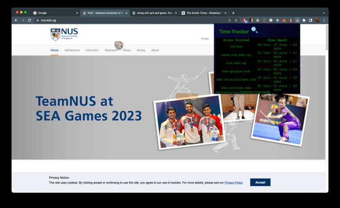Screen dimensions: 340x208
Task: Click the Time Tracker magnifier clock icon
Action: click(x=254, y=30)
